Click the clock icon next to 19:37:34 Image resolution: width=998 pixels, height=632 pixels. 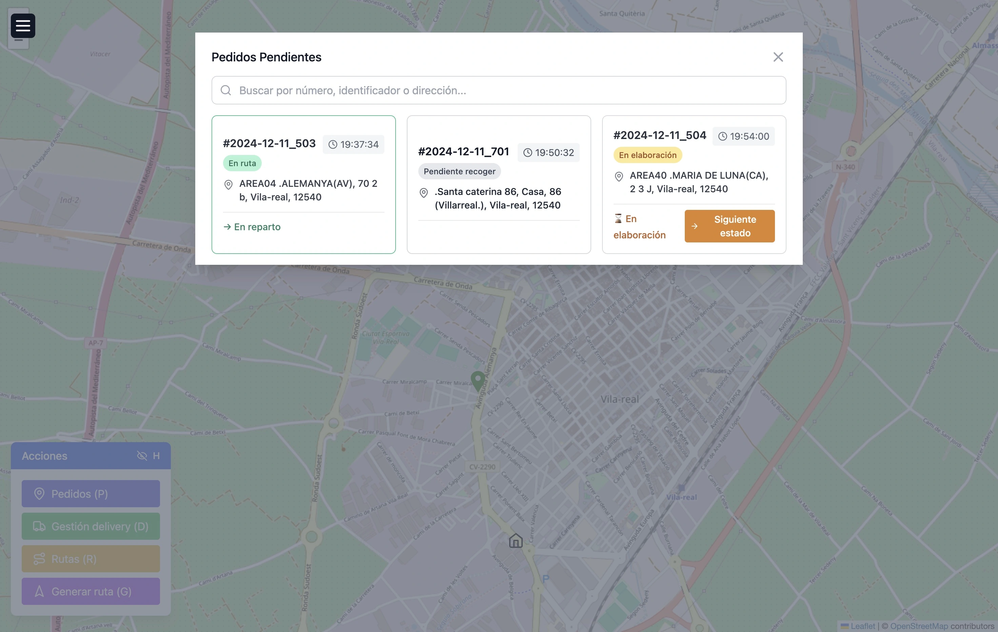pos(333,145)
